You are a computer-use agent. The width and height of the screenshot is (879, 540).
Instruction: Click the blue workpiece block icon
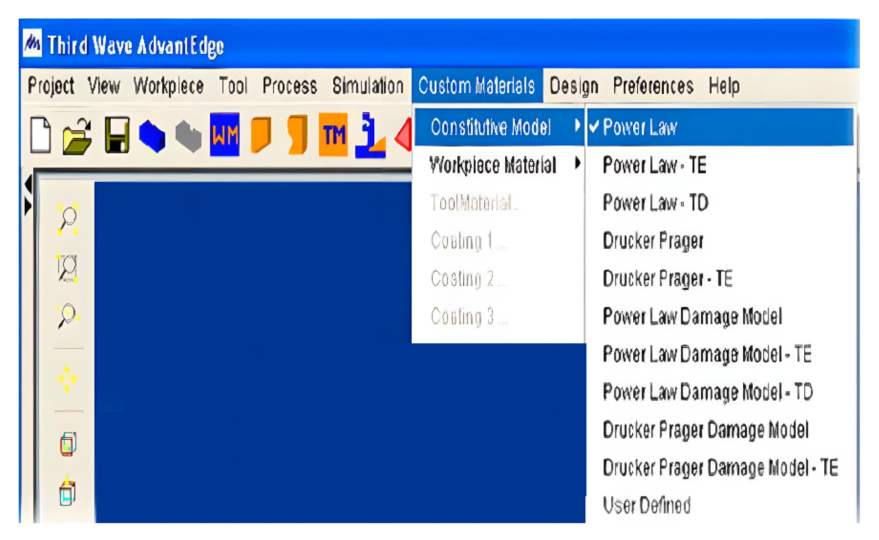(x=152, y=135)
